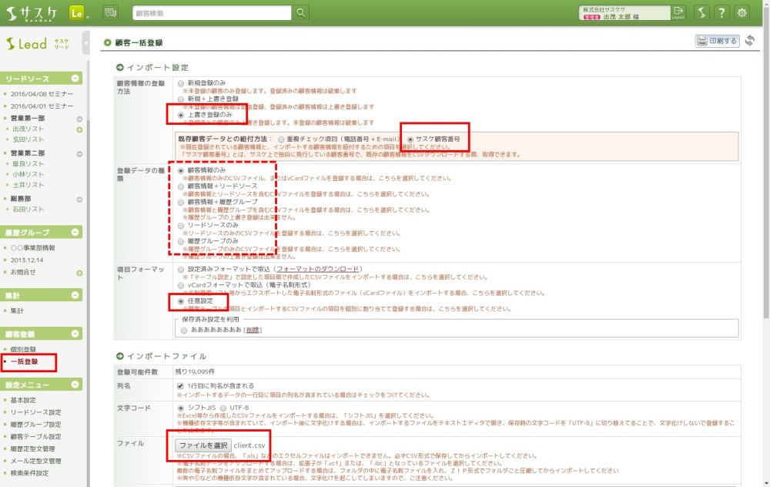Choose UTF-8 character encoding
This screenshot has width=770, height=487.
click(x=223, y=408)
